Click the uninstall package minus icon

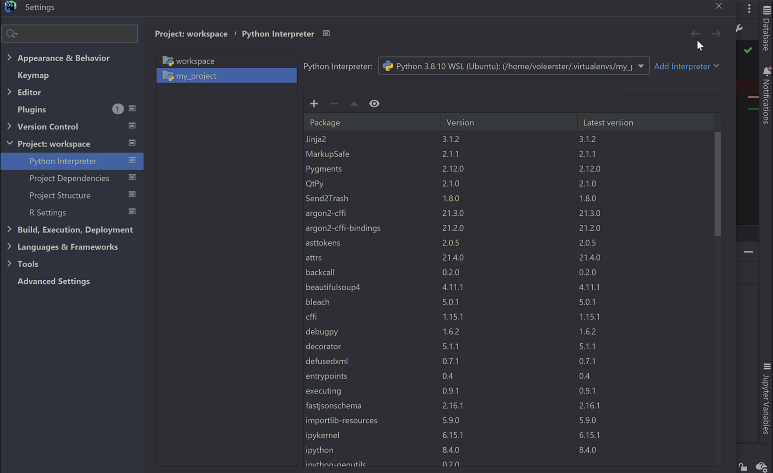click(x=334, y=104)
